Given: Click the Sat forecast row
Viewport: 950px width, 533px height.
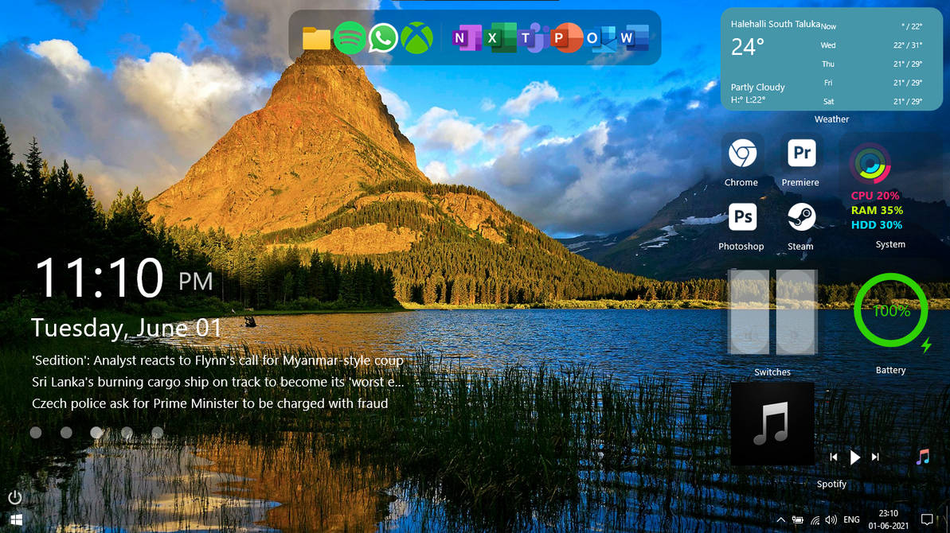Looking at the screenshot, I should [872, 102].
